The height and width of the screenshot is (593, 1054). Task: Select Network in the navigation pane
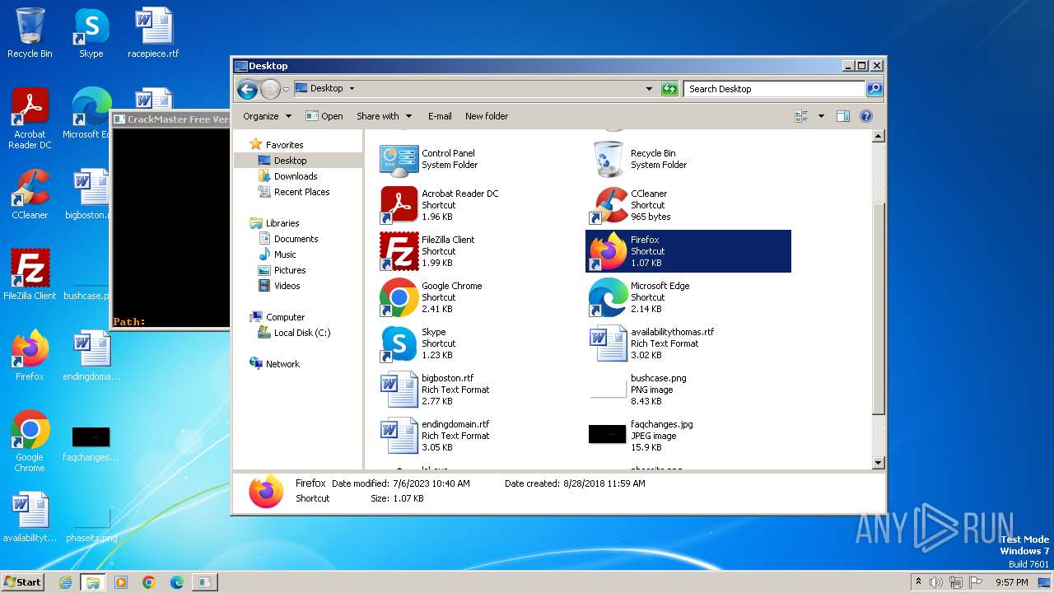pyautogui.click(x=282, y=364)
